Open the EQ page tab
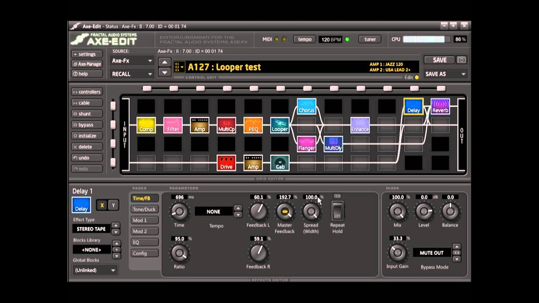The height and width of the screenshot is (303, 539). tap(144, 242)
